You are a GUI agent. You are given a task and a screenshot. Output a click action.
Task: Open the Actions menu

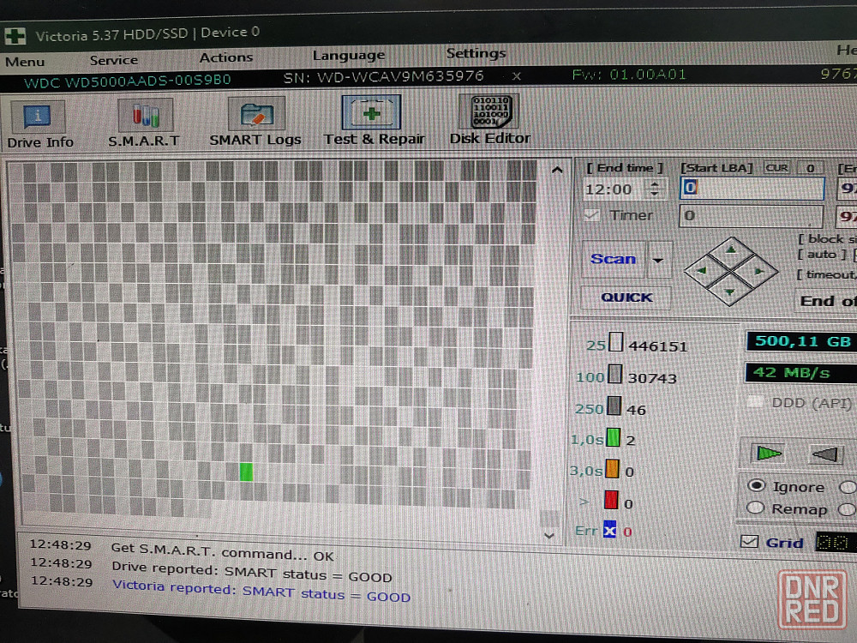pyautogui.click(x=225, y=57)
